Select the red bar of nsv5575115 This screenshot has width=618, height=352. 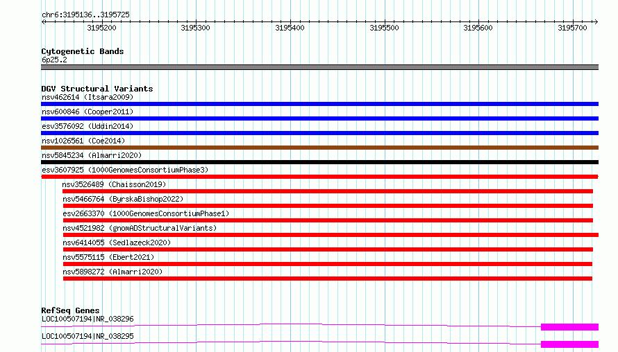[x=328, y=264]
